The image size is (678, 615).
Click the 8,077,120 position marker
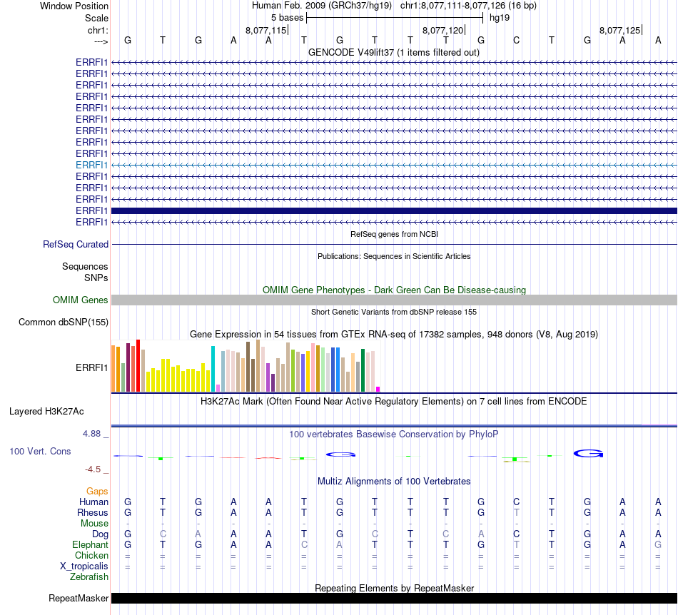click(x=443, y=30)
